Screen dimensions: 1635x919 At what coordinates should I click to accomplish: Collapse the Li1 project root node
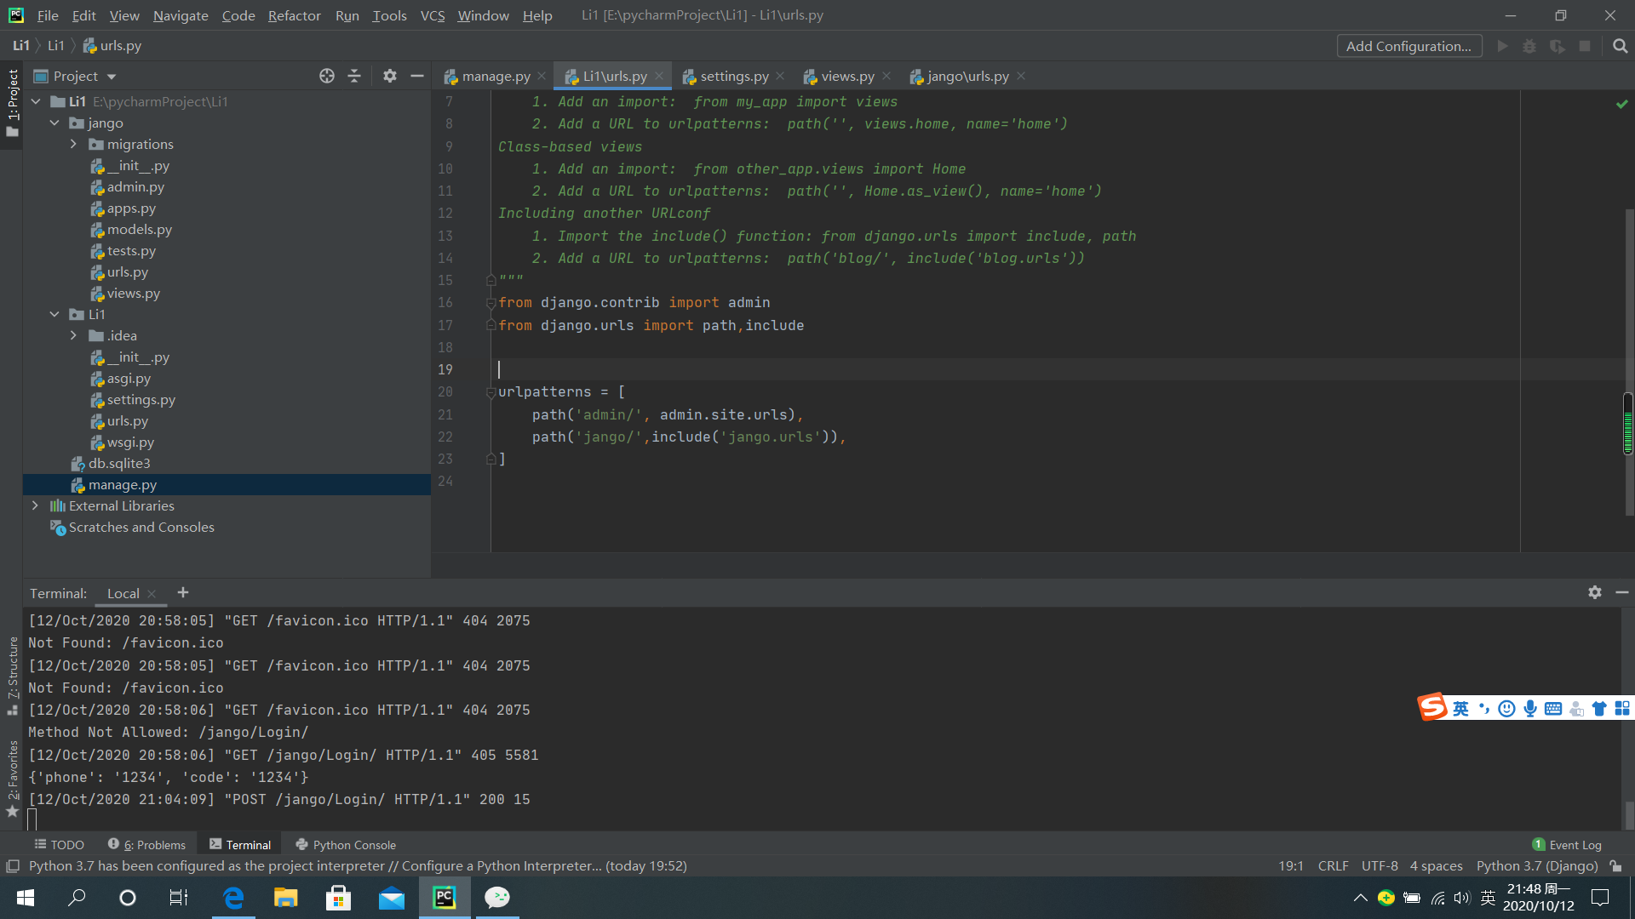point(36,101)
